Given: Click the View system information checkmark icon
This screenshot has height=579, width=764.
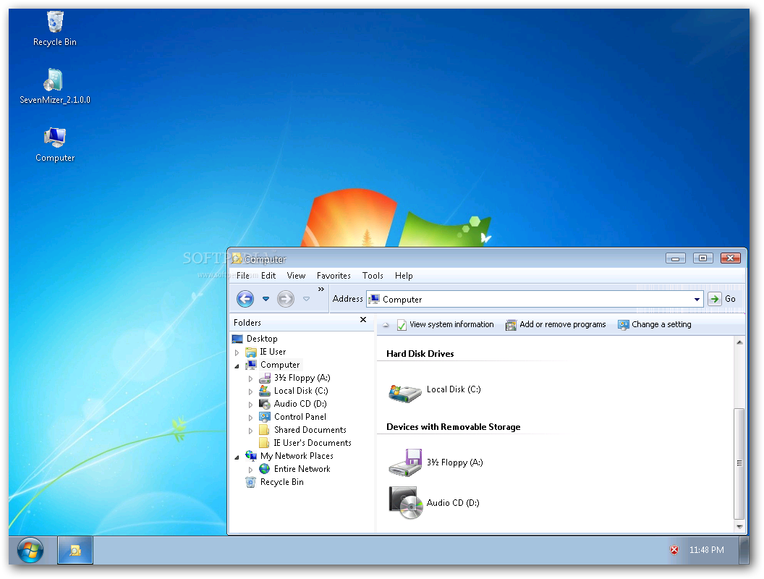Looking at the screenshot, I should pyautogui.click(x=402, y=325).
